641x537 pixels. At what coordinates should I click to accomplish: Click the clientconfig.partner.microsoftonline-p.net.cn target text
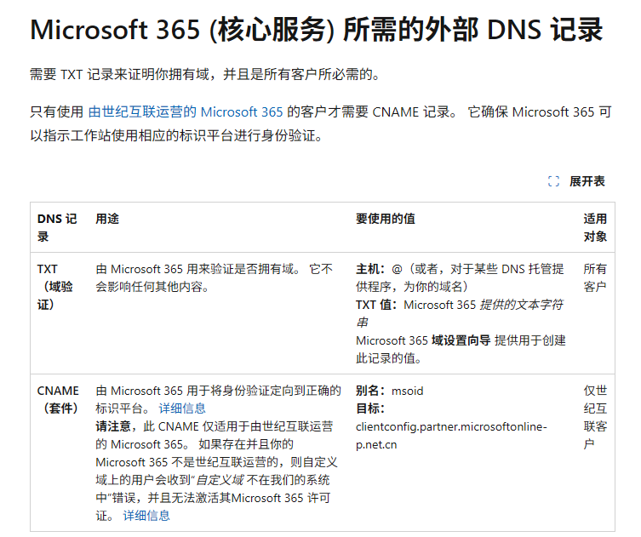tap(451, 436)
